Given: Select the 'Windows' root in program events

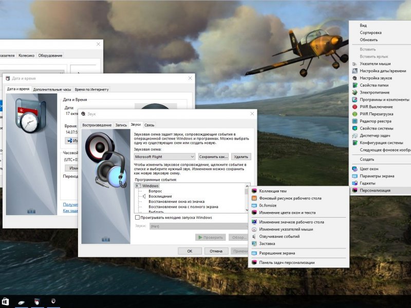Looking at the screenshot, I should click(150, 186).
